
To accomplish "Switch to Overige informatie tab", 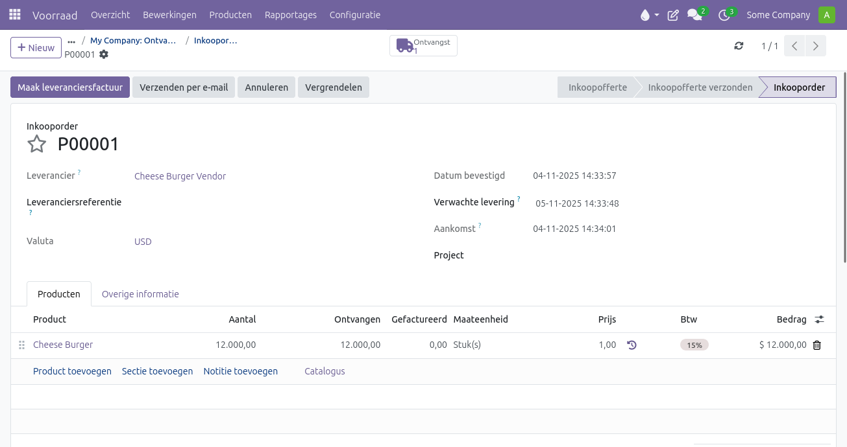I will click(x=140, y=294).
